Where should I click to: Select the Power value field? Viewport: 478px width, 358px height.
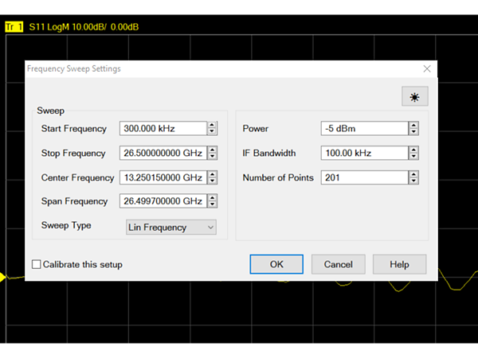click(363, 128)
